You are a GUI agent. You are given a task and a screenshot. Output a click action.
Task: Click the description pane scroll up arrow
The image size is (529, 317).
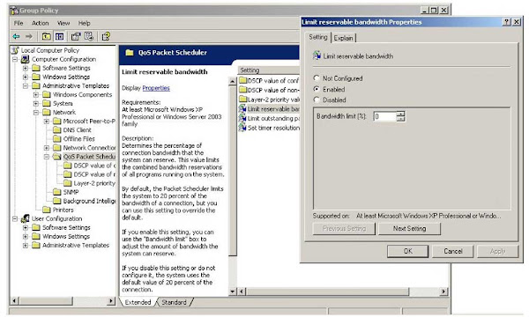232,81
